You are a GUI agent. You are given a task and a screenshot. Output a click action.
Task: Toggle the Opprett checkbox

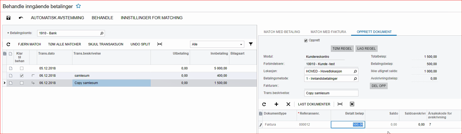coord(306,41)
